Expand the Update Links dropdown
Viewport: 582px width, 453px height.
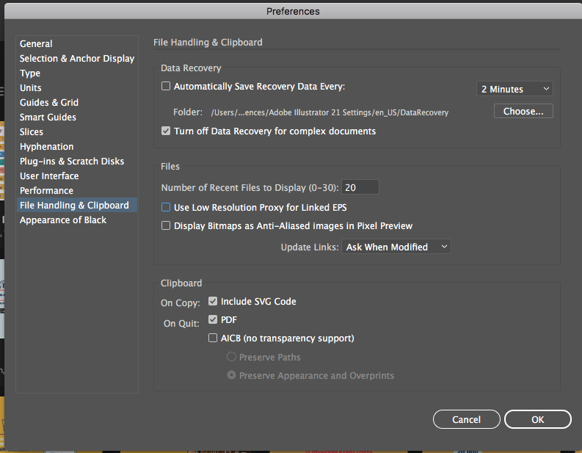(x=396, y=247)
